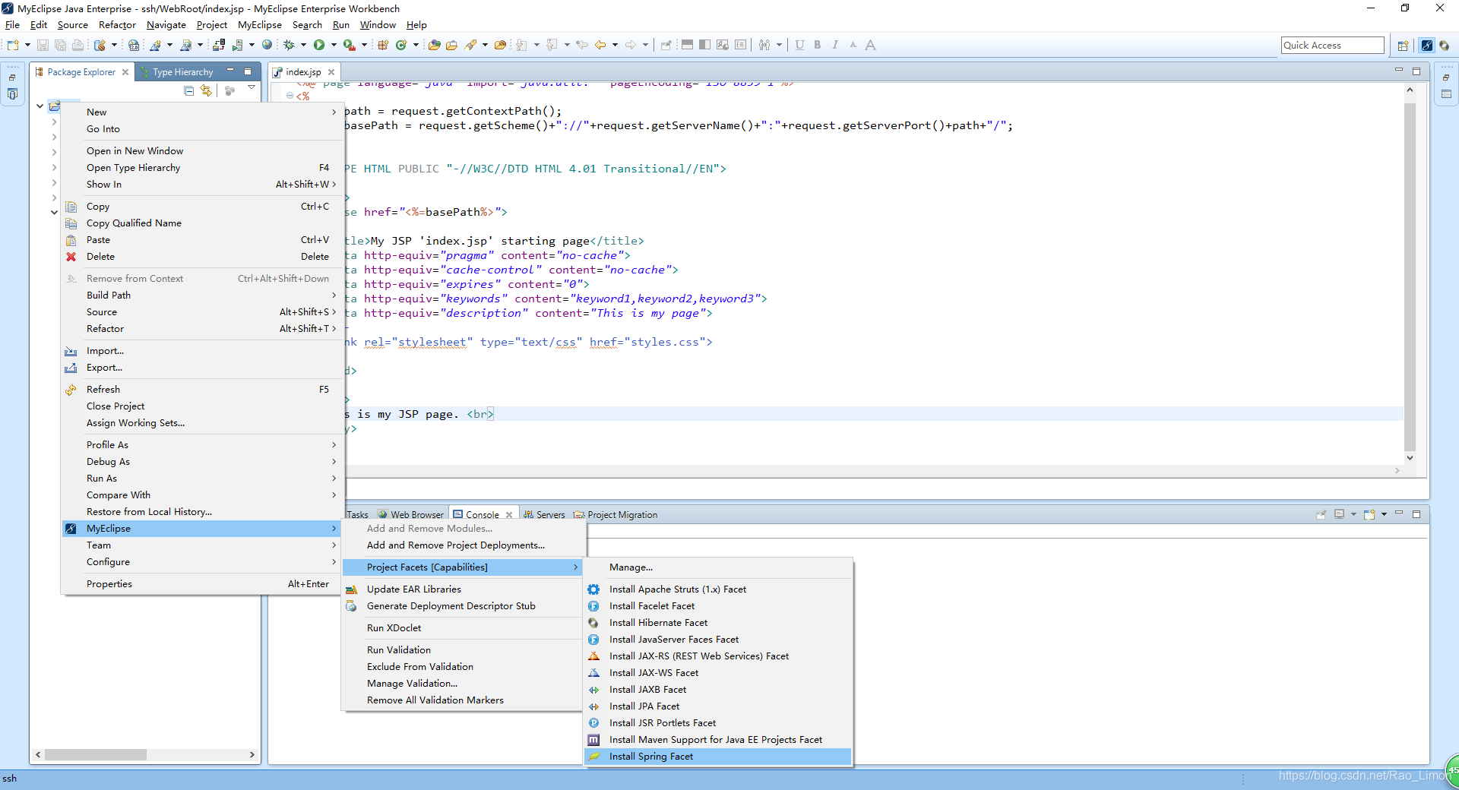Click the Refresh icon in context menu
1459x790 pixels.
pos(71,389)
